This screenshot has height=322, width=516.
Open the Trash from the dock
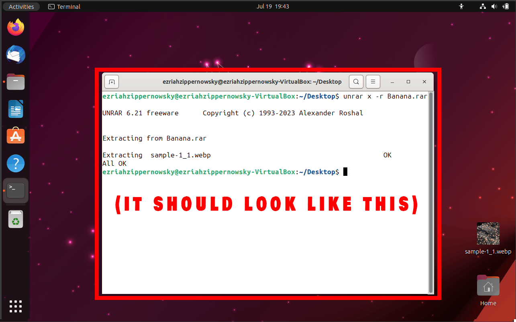16,219
